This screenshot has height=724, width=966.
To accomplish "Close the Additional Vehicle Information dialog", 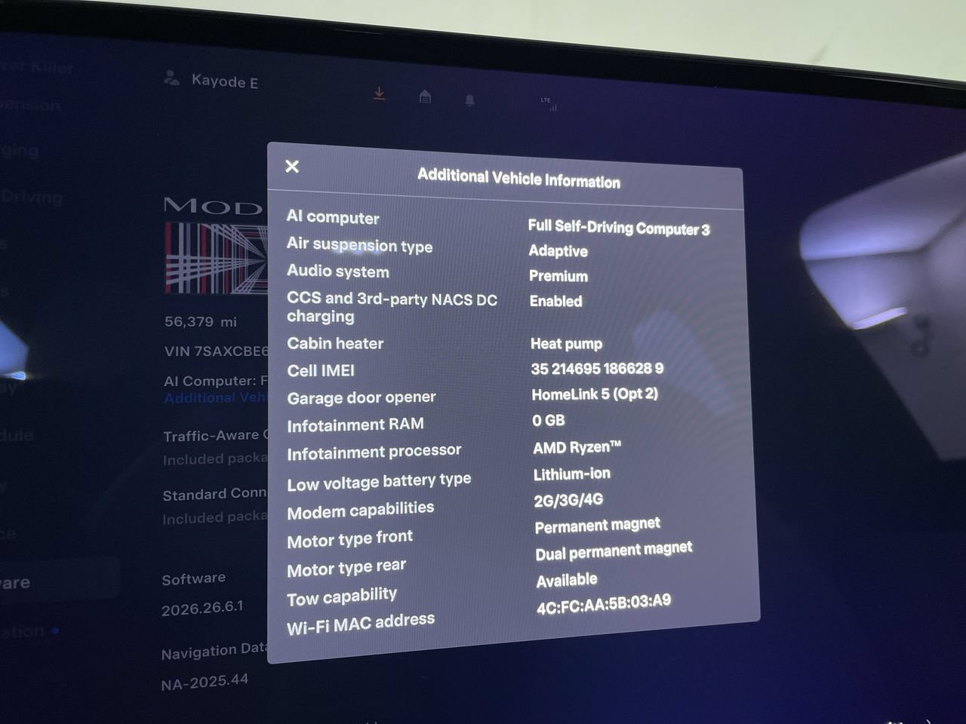I will click(292, 166).
